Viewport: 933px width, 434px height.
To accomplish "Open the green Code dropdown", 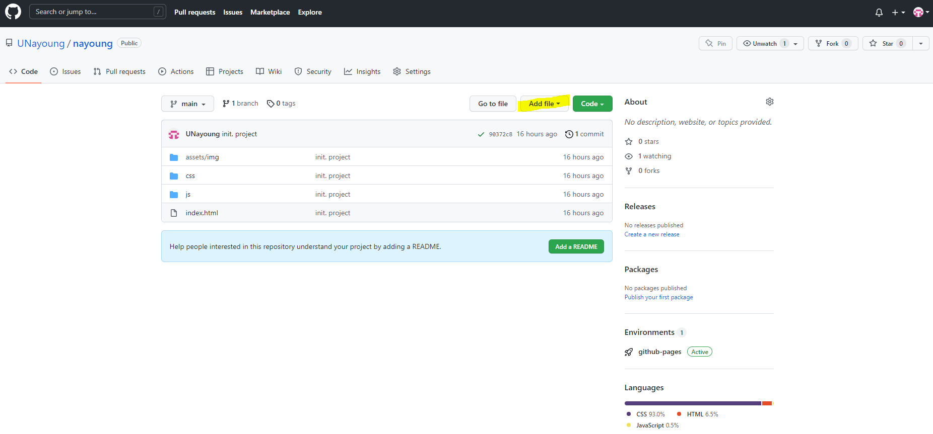I will (x=592, y=104).
